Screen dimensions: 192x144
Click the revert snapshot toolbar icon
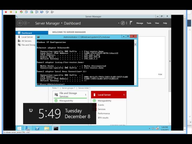click(31, 12)
